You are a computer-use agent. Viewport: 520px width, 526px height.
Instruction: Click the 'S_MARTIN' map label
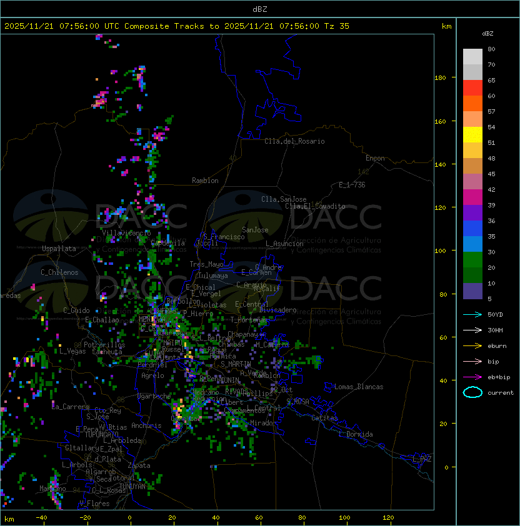pos(236,364)
